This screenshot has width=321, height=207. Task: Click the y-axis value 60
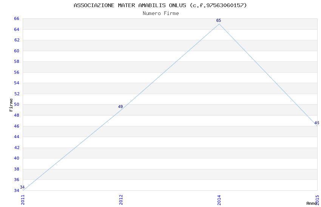click(17, 51)
